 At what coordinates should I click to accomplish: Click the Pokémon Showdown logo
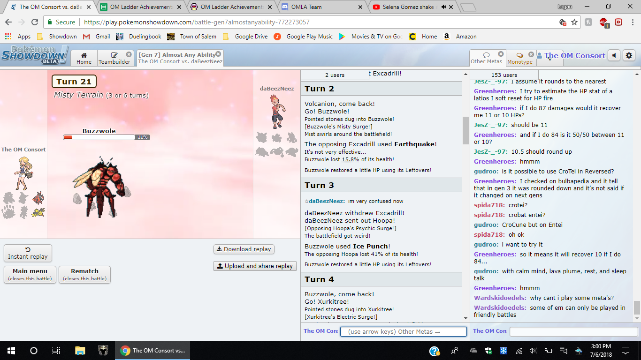(34, 55)
